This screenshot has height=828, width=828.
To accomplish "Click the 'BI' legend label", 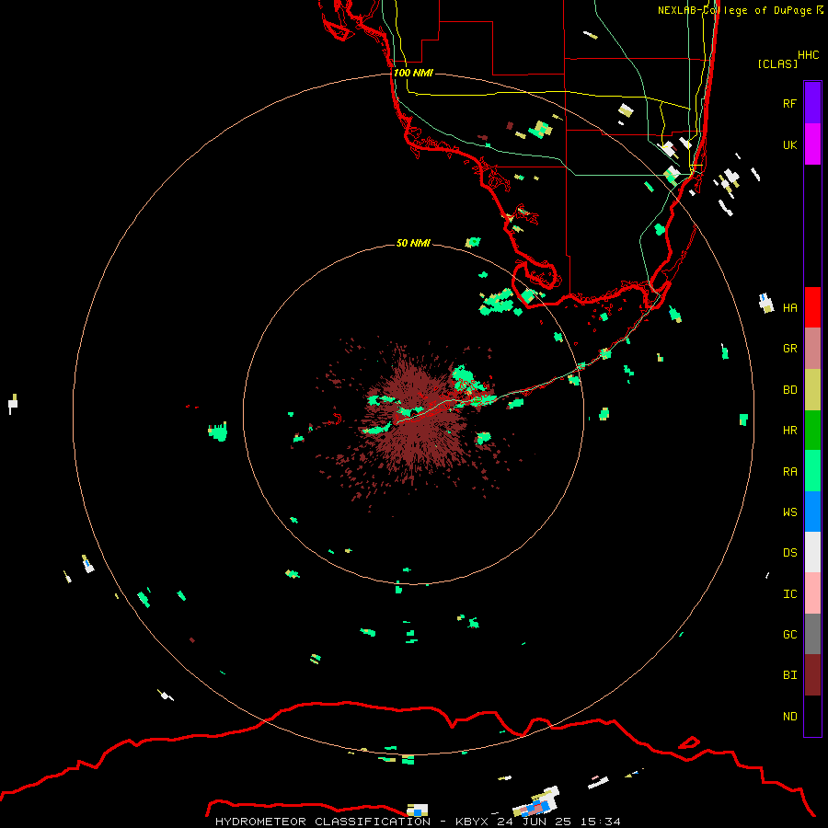I will click(x=789, y=675).
